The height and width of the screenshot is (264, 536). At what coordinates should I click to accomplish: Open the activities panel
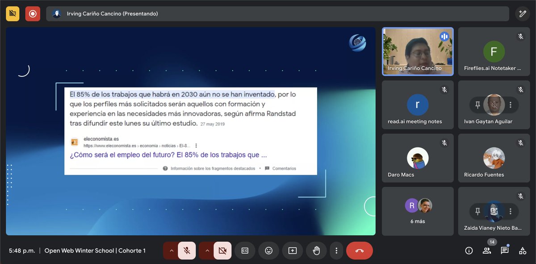(x=522, y=251)
